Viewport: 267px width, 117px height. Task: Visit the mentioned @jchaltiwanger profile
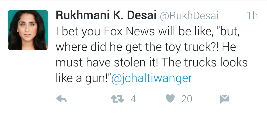[152, 78]
